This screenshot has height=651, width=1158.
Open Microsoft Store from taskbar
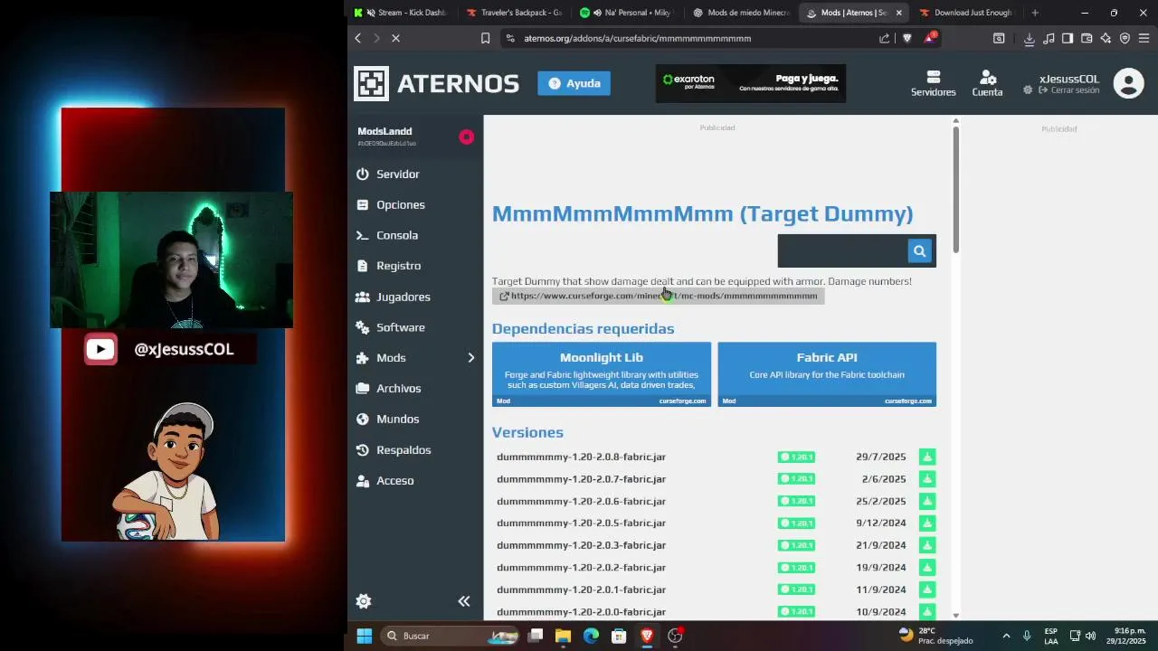coord(619,636)
